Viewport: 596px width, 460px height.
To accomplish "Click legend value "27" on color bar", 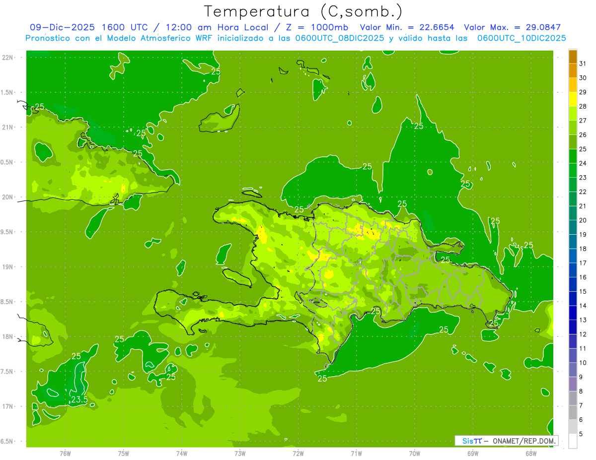I will tap(583, 121).
